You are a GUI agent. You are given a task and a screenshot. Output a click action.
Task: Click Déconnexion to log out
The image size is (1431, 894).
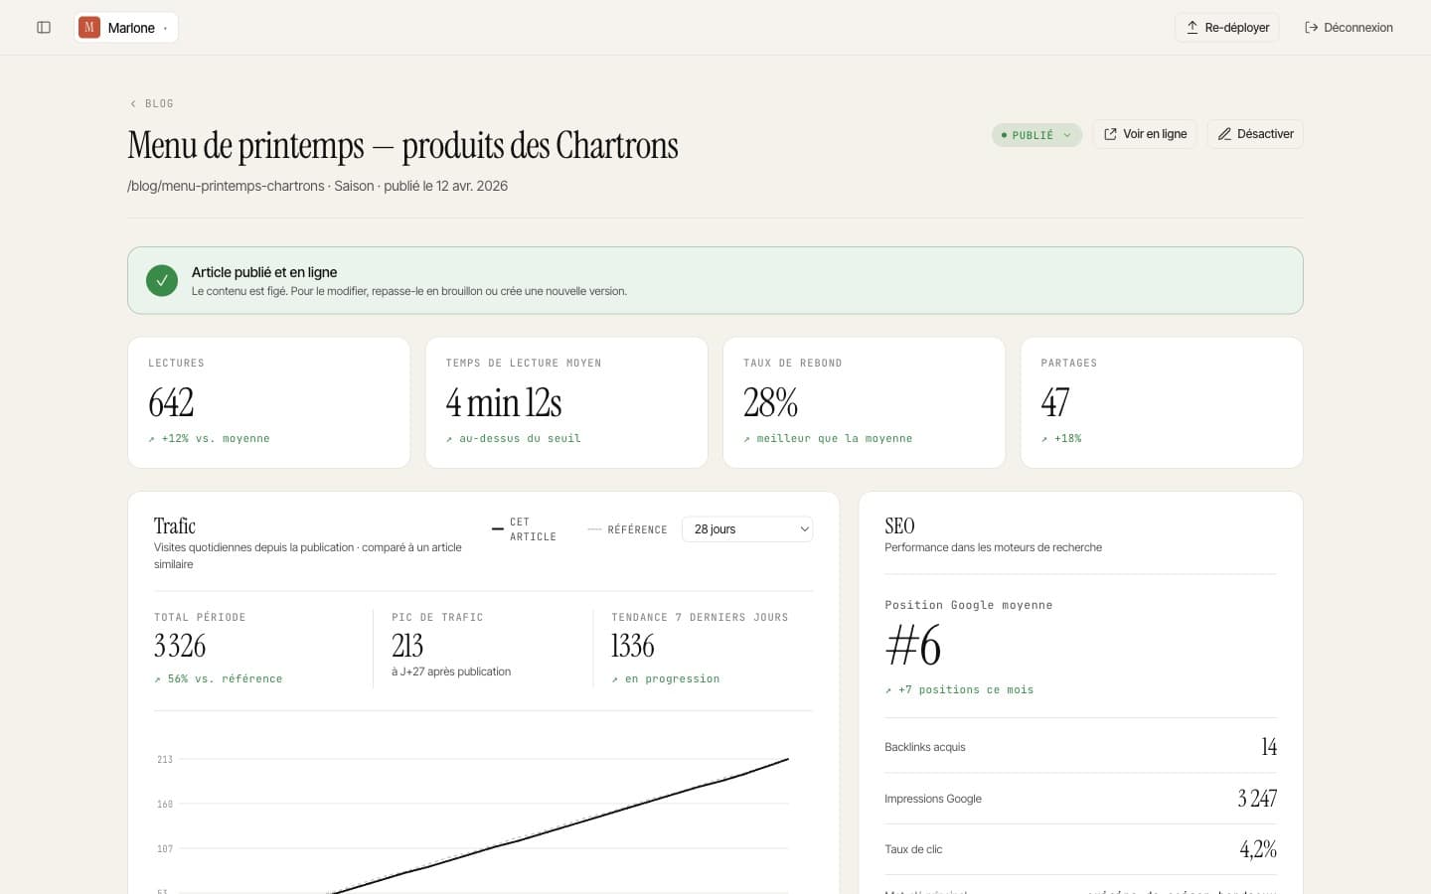(x=1349, y=28)
